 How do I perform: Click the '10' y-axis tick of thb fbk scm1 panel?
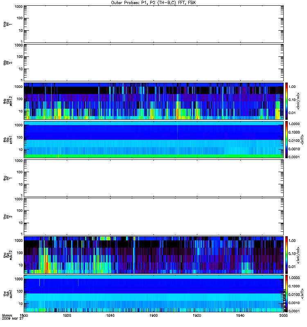[21, 150]
